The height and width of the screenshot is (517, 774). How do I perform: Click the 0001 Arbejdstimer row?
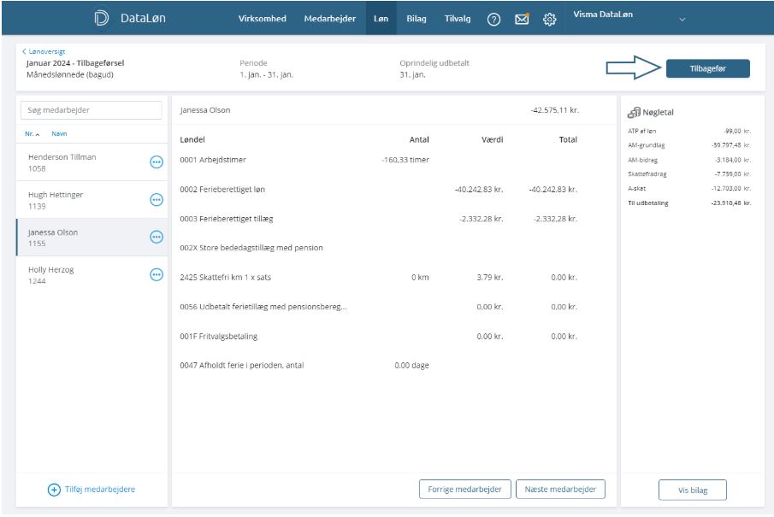379,160
